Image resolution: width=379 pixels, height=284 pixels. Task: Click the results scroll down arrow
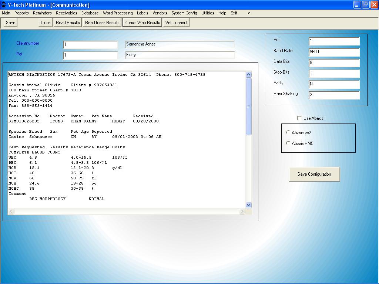point(248,205)
